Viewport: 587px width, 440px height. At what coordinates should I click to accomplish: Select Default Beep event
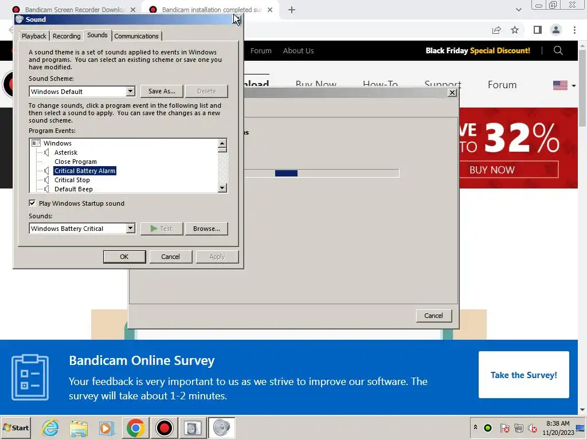click(74, 189)
